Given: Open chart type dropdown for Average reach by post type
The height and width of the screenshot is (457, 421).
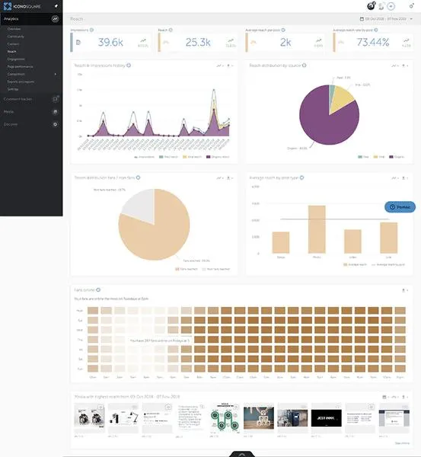Looking at the screenshot, I should coord(395,177).
